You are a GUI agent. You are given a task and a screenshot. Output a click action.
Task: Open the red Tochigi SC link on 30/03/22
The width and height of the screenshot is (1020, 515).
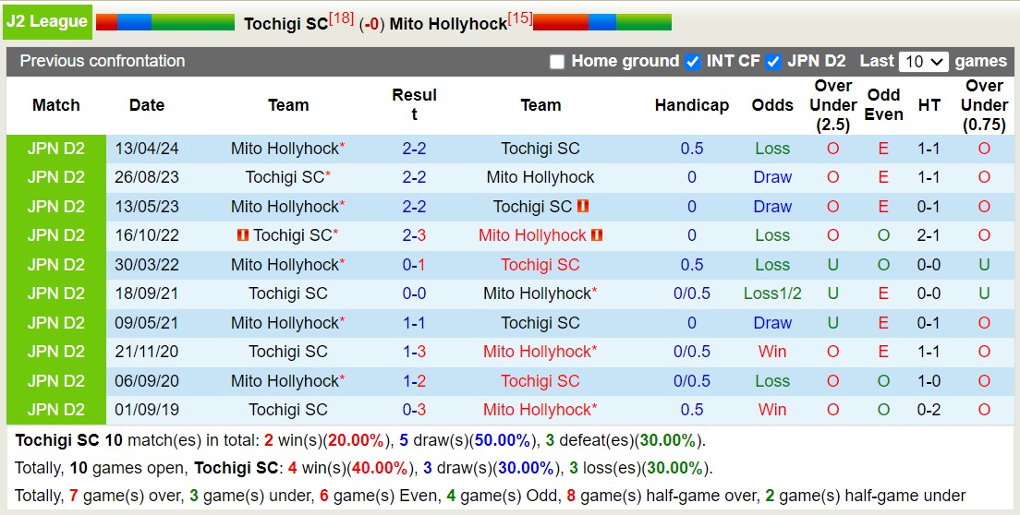point(540,265)
